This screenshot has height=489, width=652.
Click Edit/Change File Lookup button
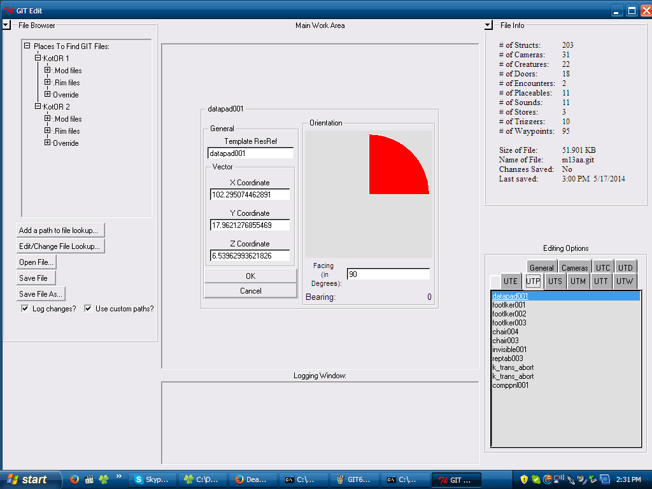[x=60, y=246]
